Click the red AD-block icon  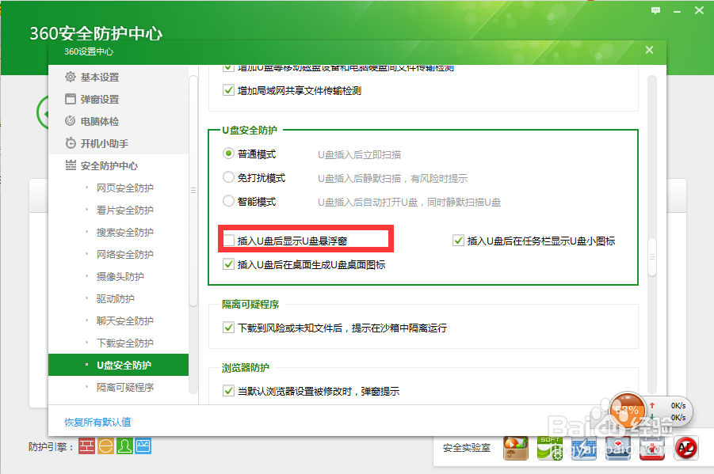tap(686, 447)
